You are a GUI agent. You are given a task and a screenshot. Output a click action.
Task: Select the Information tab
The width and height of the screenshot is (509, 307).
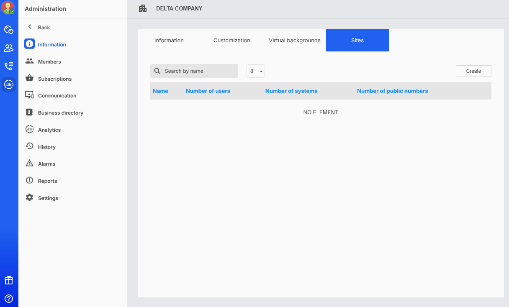click(x=169, y=41)
